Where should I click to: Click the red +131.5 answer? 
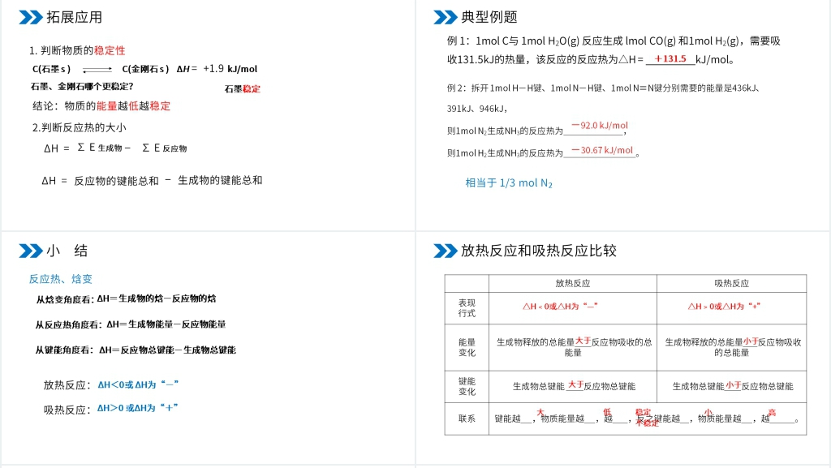670,58
